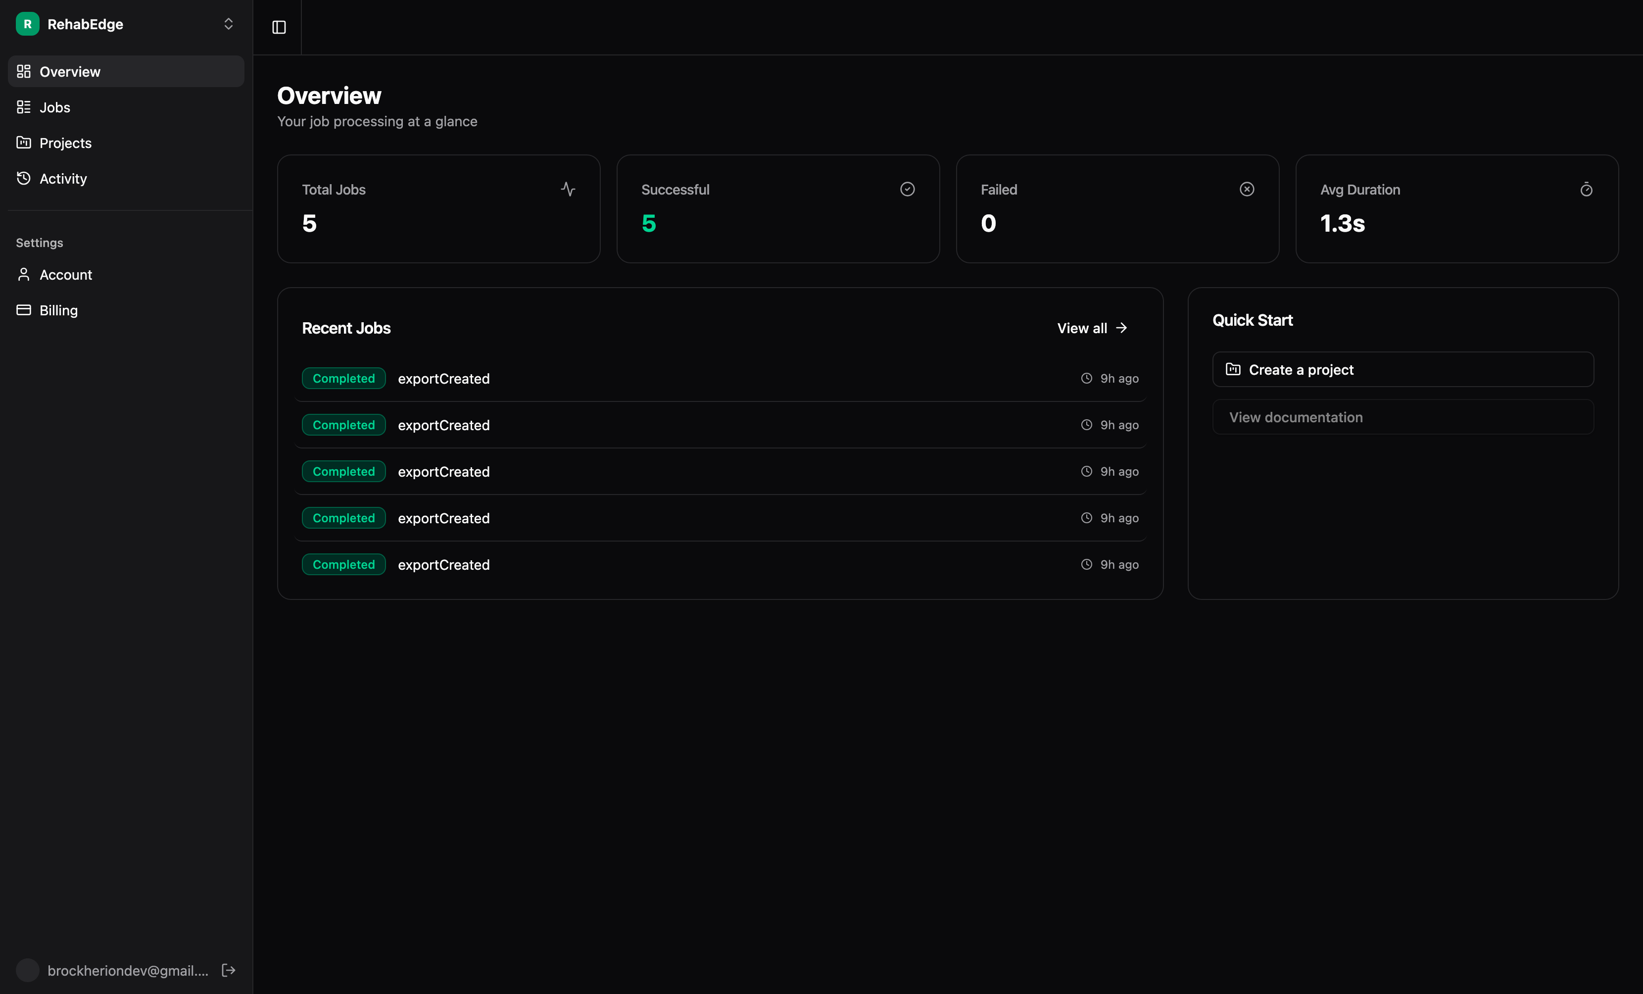The height and width of the screenshot is (994, 1643).
Task: Click the activity pulse icon on Total Jobs card
Action: 568,189
